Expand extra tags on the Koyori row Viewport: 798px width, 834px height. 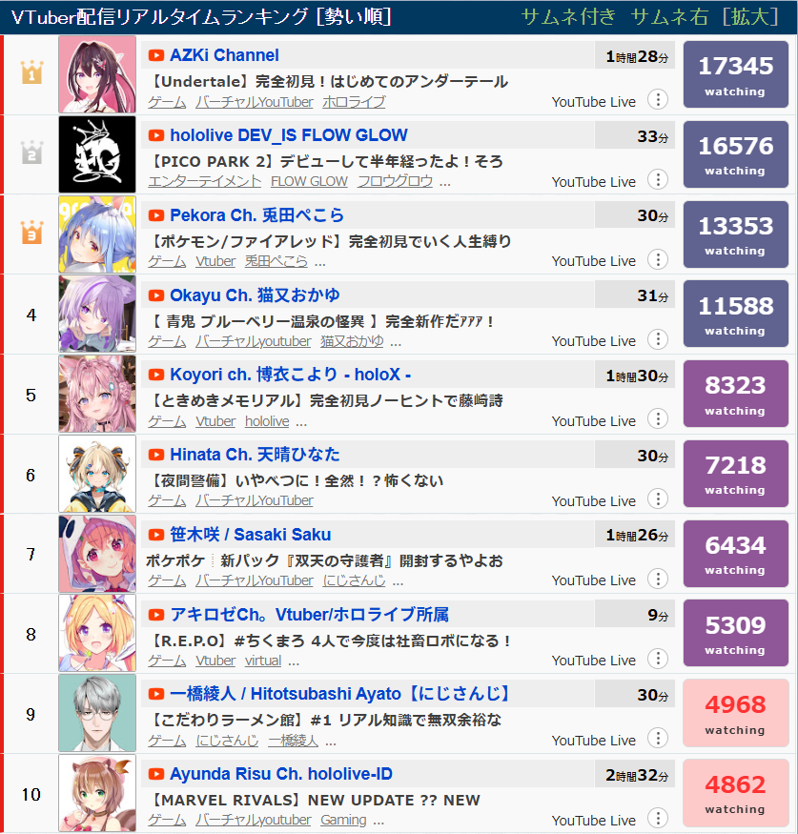point(301,424)
